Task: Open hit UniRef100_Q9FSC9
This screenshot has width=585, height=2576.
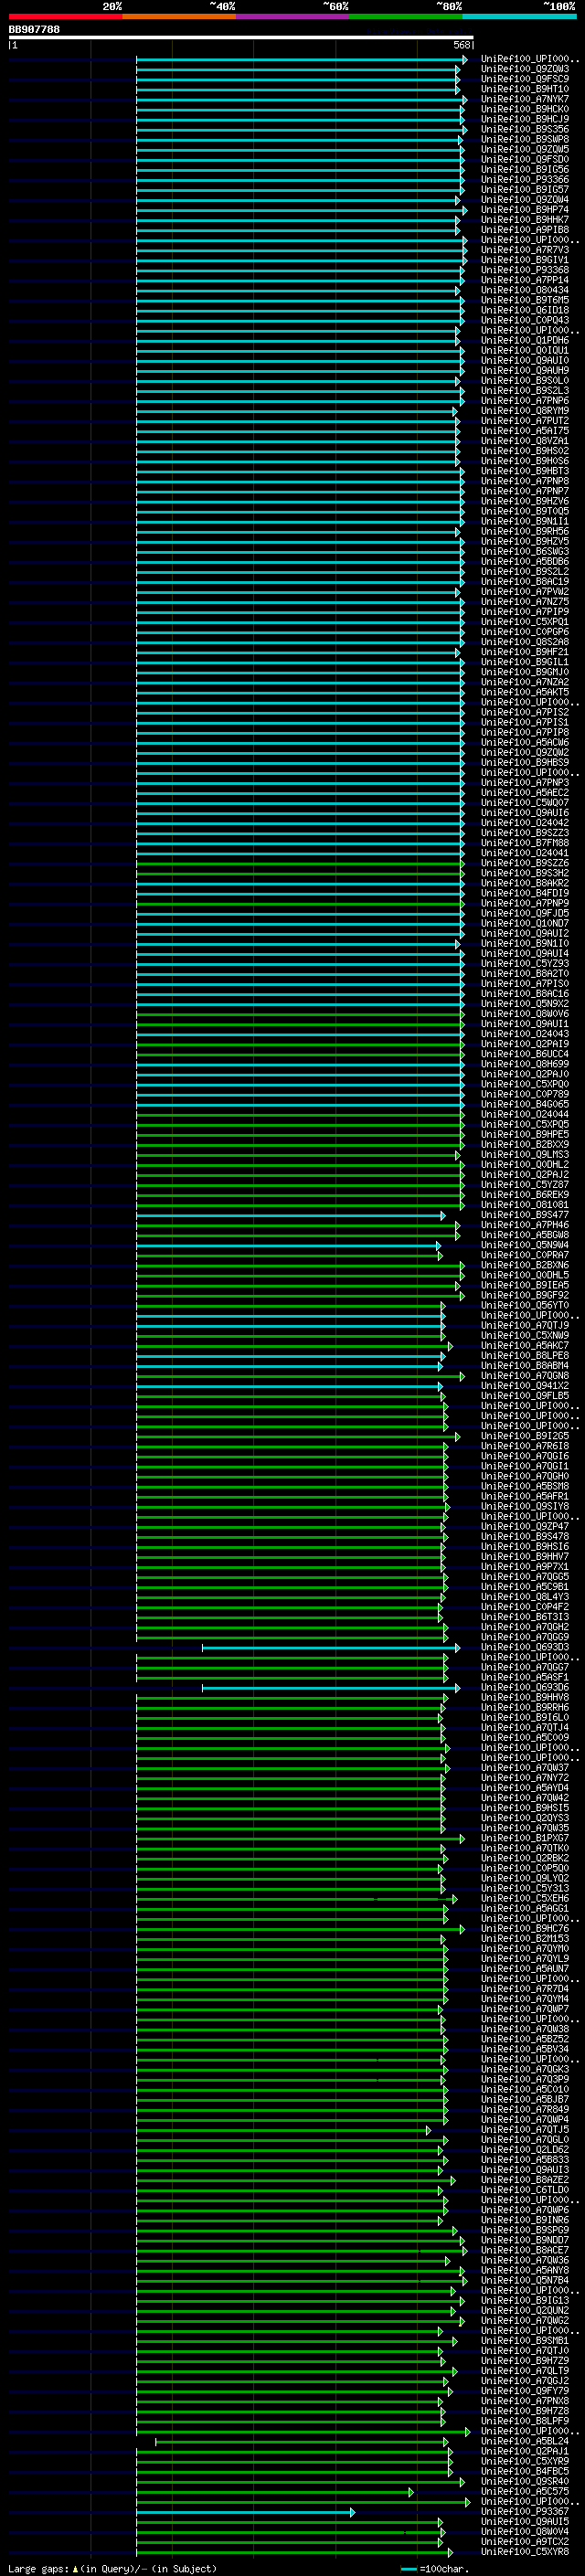Action: click(525, 79)
